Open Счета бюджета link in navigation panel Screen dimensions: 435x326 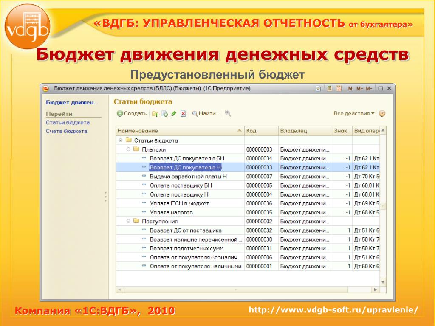coord(67,132)
